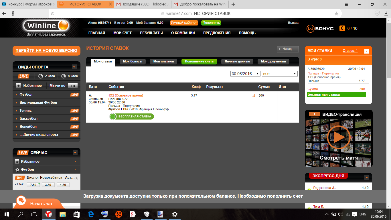Open the Мой счет menu item
The height and width of the screenshot is (220, 391).
(x=123, y=33)
